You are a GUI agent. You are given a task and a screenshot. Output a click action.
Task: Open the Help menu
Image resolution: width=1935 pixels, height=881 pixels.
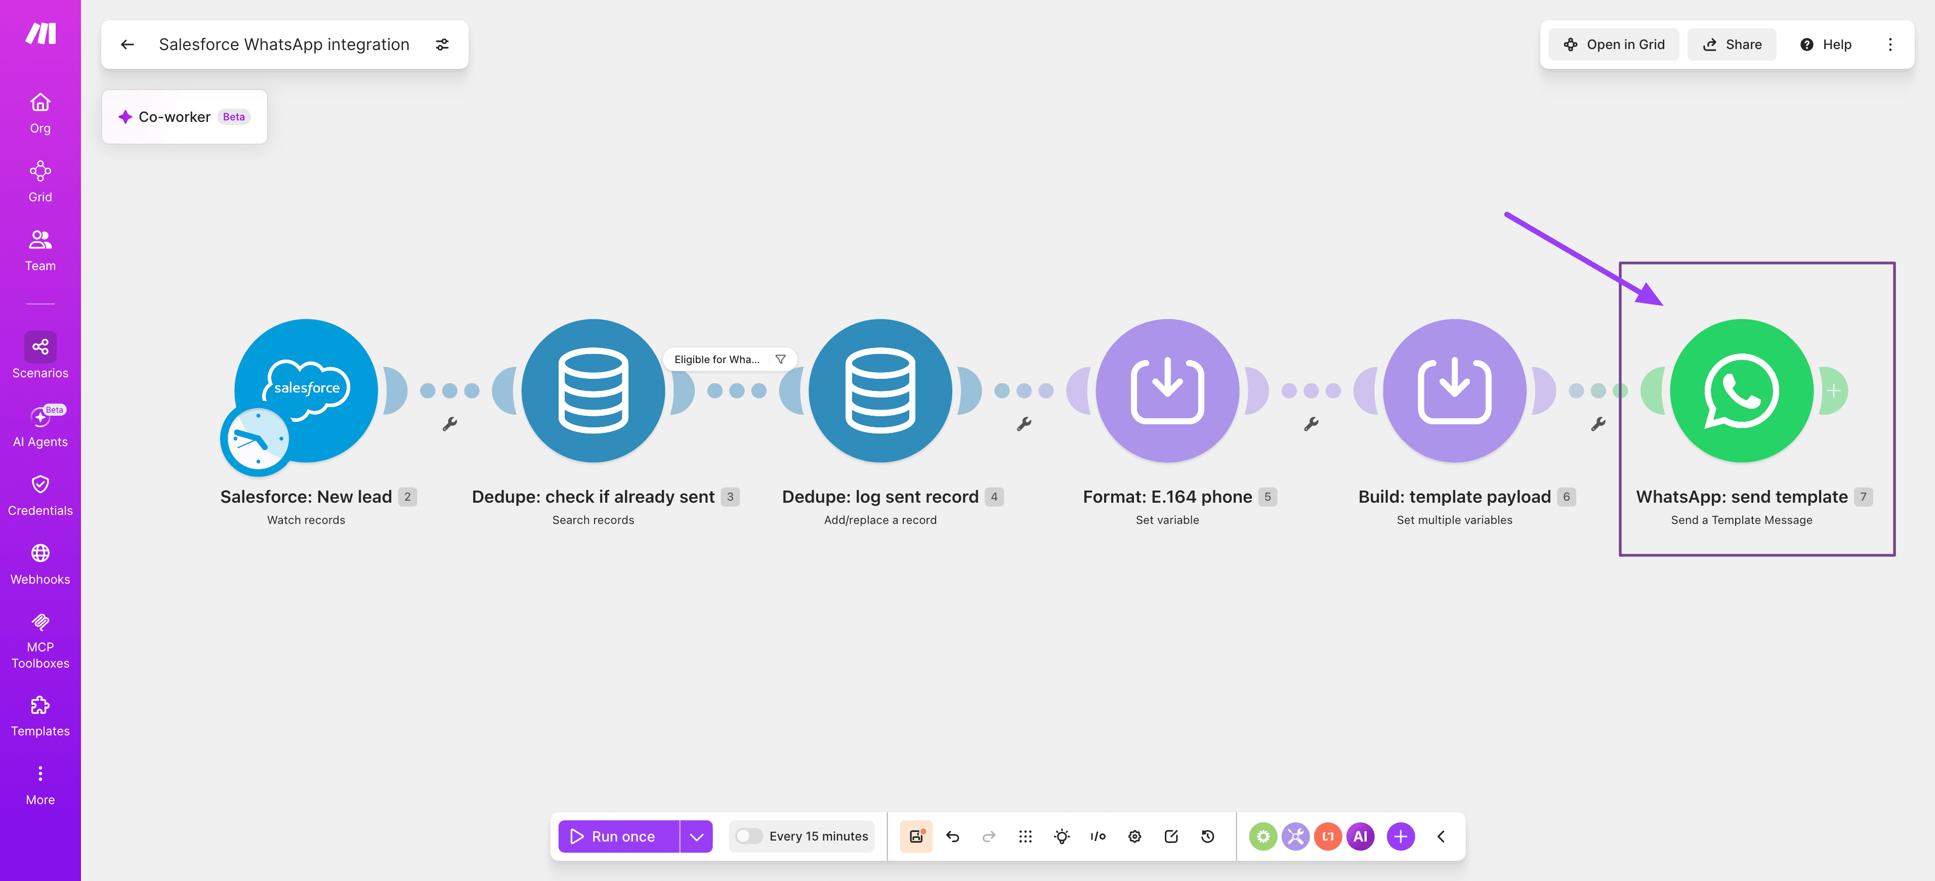pyautogui.click(x=1825, y=45)
